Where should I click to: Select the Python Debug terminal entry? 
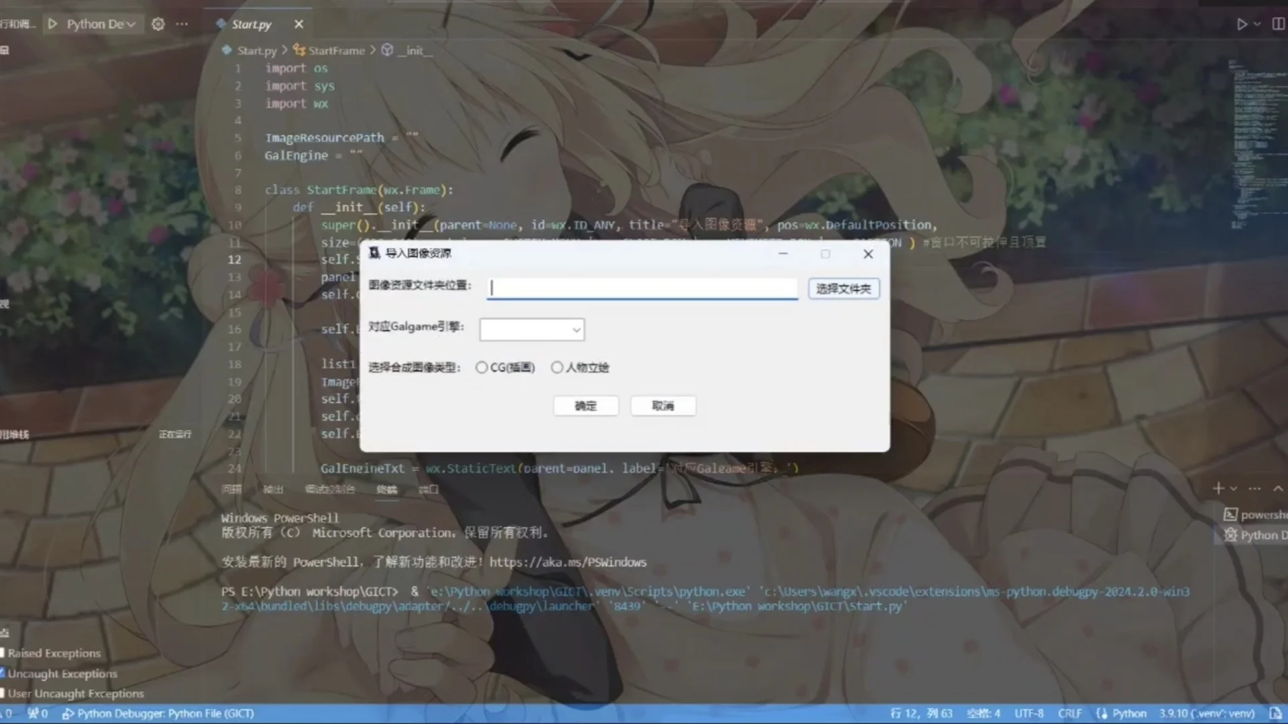coord(1255,535)
